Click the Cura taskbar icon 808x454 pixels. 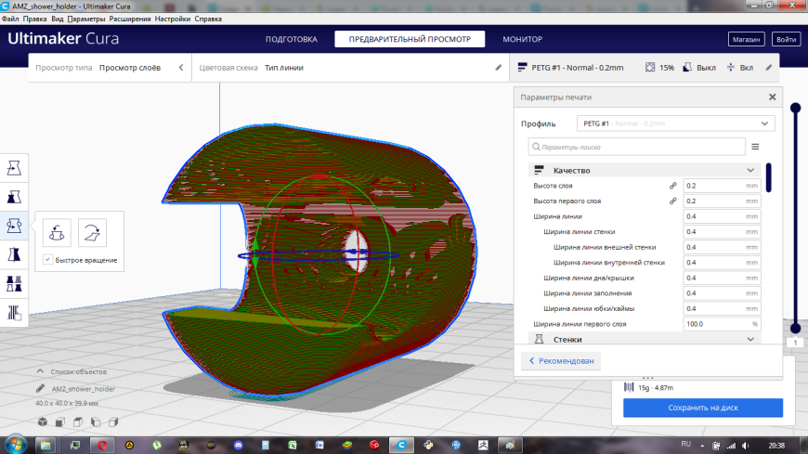coord(401,445)
